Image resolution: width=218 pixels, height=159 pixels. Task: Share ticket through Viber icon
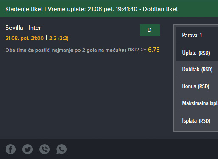coord(45,149)
